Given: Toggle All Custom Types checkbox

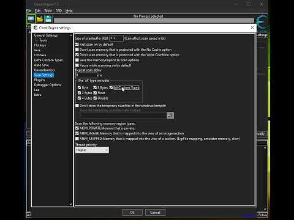Looking at the screenshot, I should 111,87.
